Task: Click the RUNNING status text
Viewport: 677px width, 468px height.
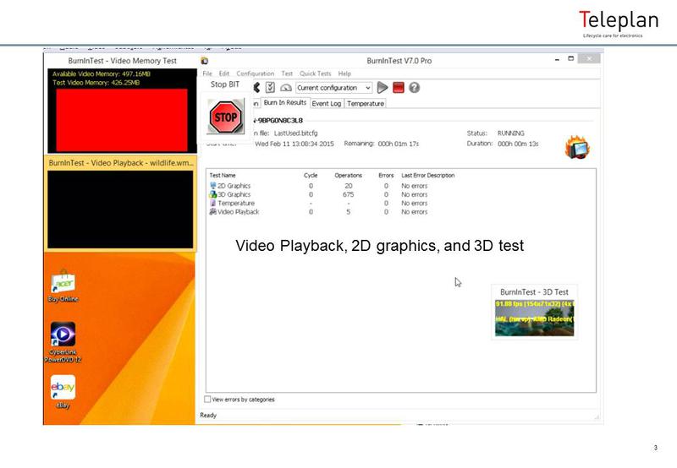Action: pyautogui.click(x=511, y=133)
